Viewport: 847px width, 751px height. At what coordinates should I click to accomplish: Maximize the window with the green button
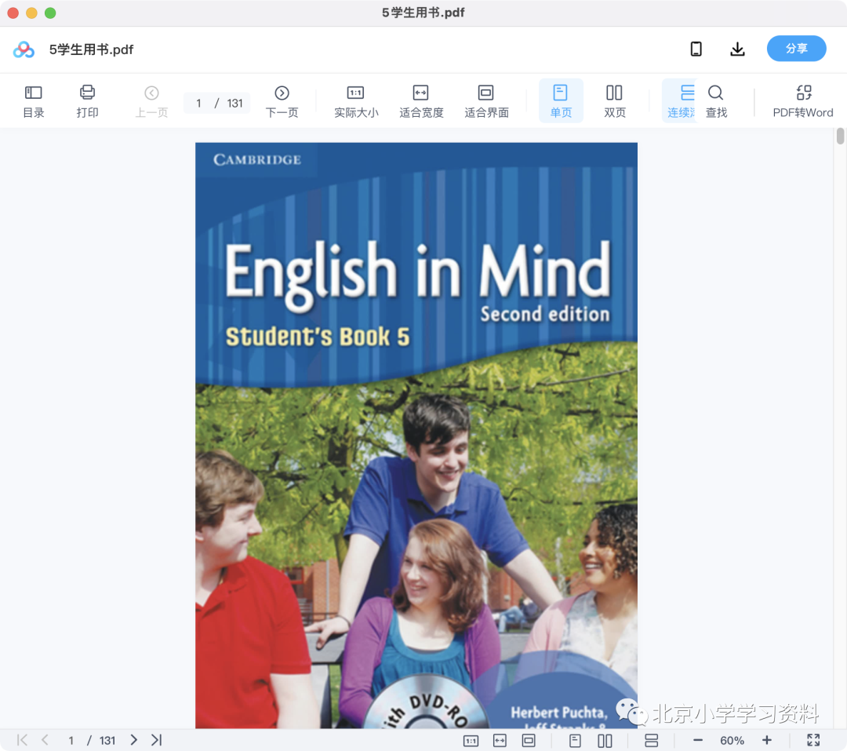tap(50, 13)
